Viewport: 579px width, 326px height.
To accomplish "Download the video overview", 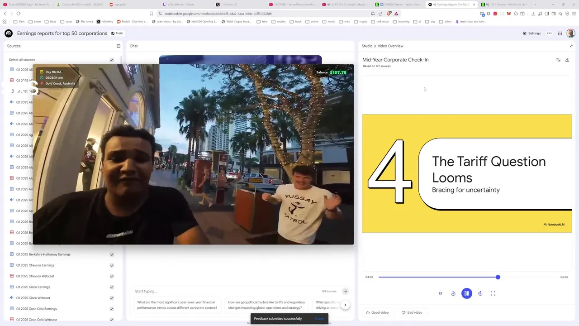I will point(567,60).
